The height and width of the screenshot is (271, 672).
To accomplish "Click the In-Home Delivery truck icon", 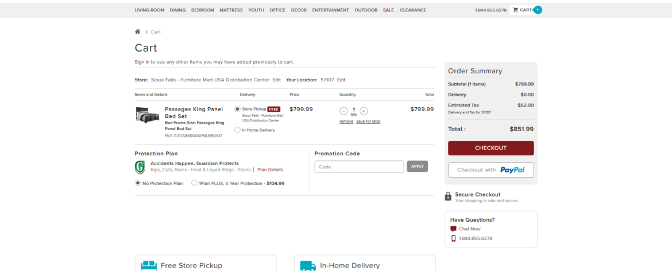I will (x=308, y=266).
